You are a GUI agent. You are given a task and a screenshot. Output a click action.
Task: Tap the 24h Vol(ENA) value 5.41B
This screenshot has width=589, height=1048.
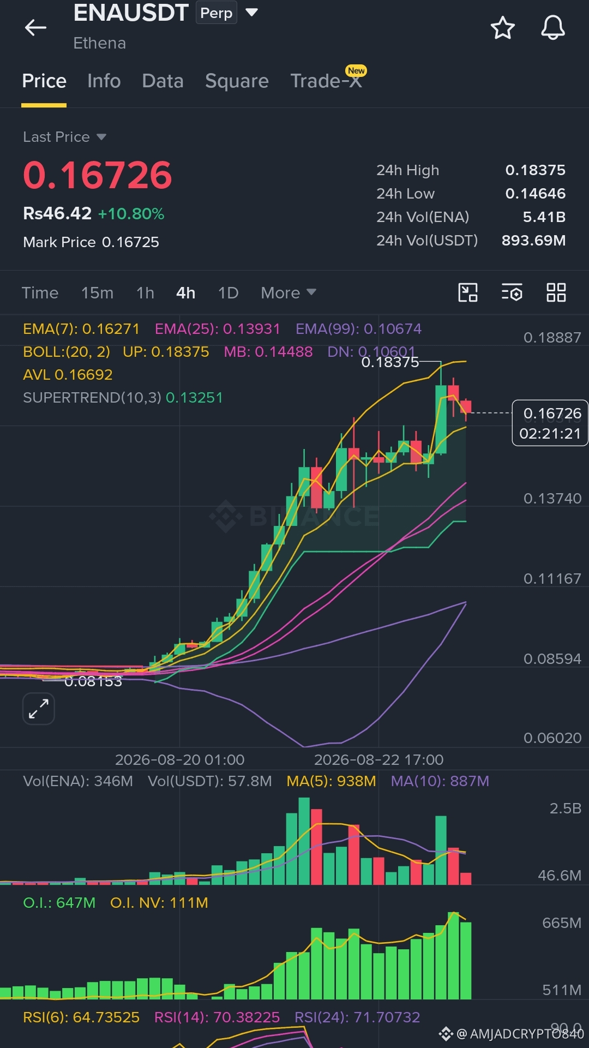pos(544,217)
